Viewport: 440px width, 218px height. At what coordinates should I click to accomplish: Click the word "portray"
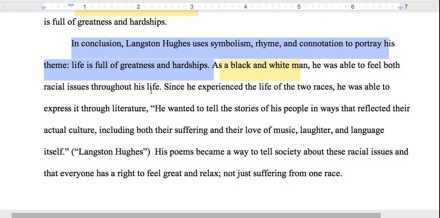coord(368,44)
